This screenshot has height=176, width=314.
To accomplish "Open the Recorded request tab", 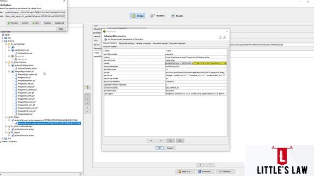I will pyautogui.click(x=160, y=44).
